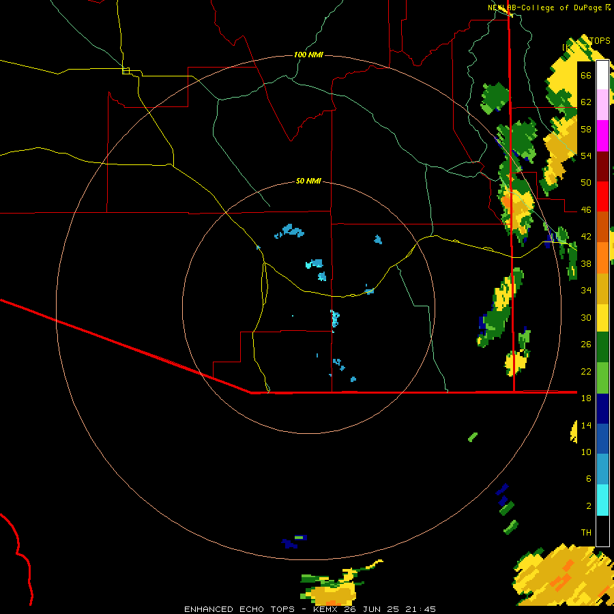Click the legend value '42'
The image size is (614, 614).
[x=586, y=237]
